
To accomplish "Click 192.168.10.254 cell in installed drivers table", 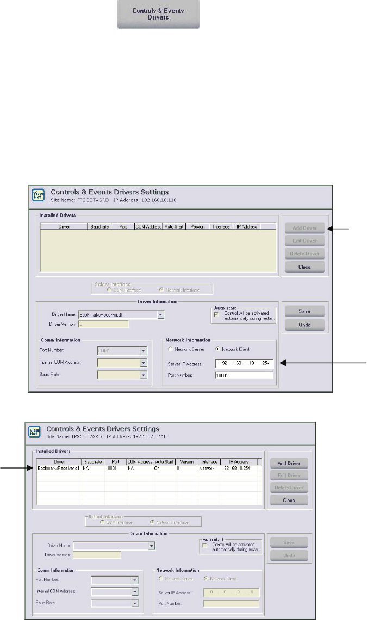I will (x=236, y=468).
